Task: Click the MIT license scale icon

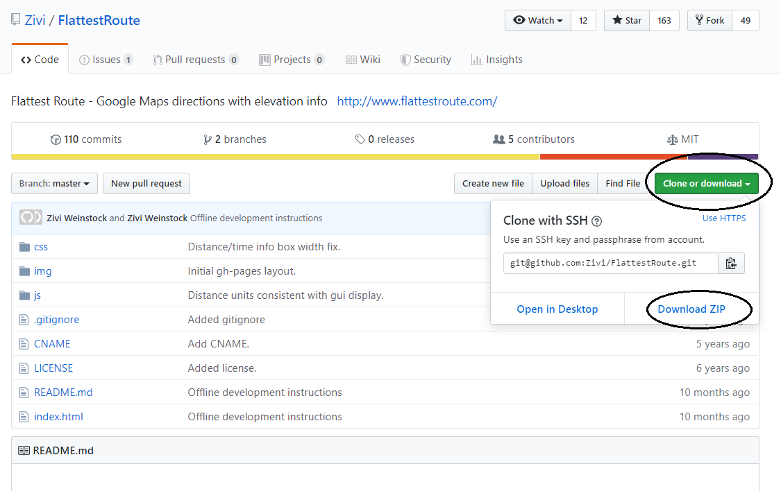Action: click(x=672, y=140)
